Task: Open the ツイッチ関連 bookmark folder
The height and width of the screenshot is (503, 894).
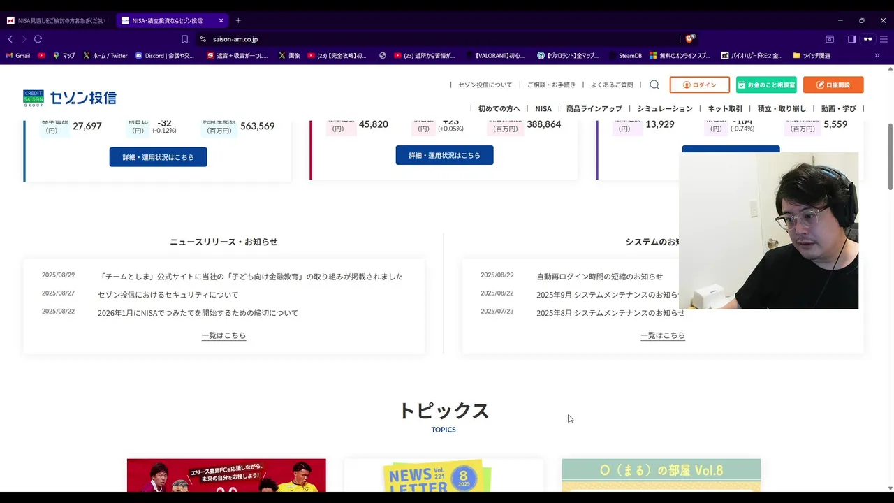Action: (812, 55)
